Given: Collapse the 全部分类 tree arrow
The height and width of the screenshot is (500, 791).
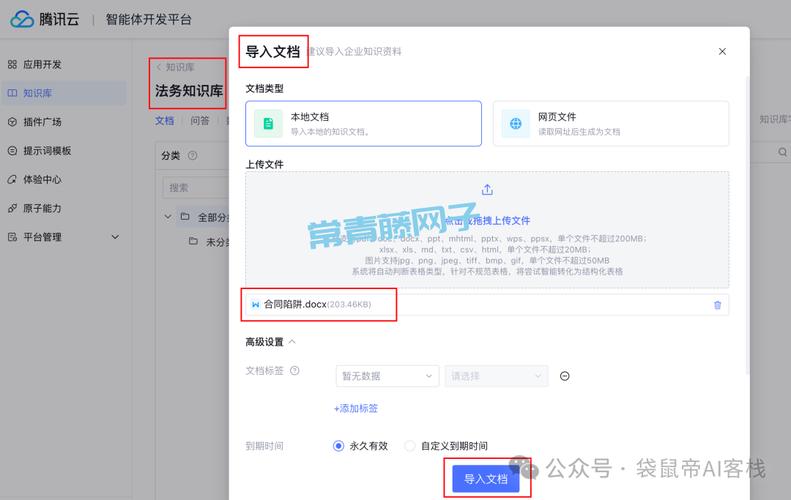Looking at the screenshot, I should [x=168, y=217].
